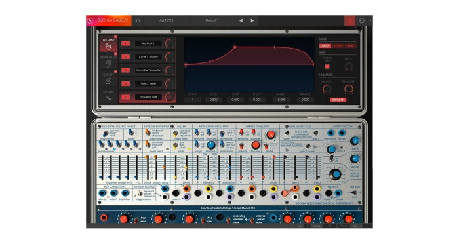This screenshot has height=244, width=459.
Task: Click the black Inverter input jack
Action: click(329, 193)
